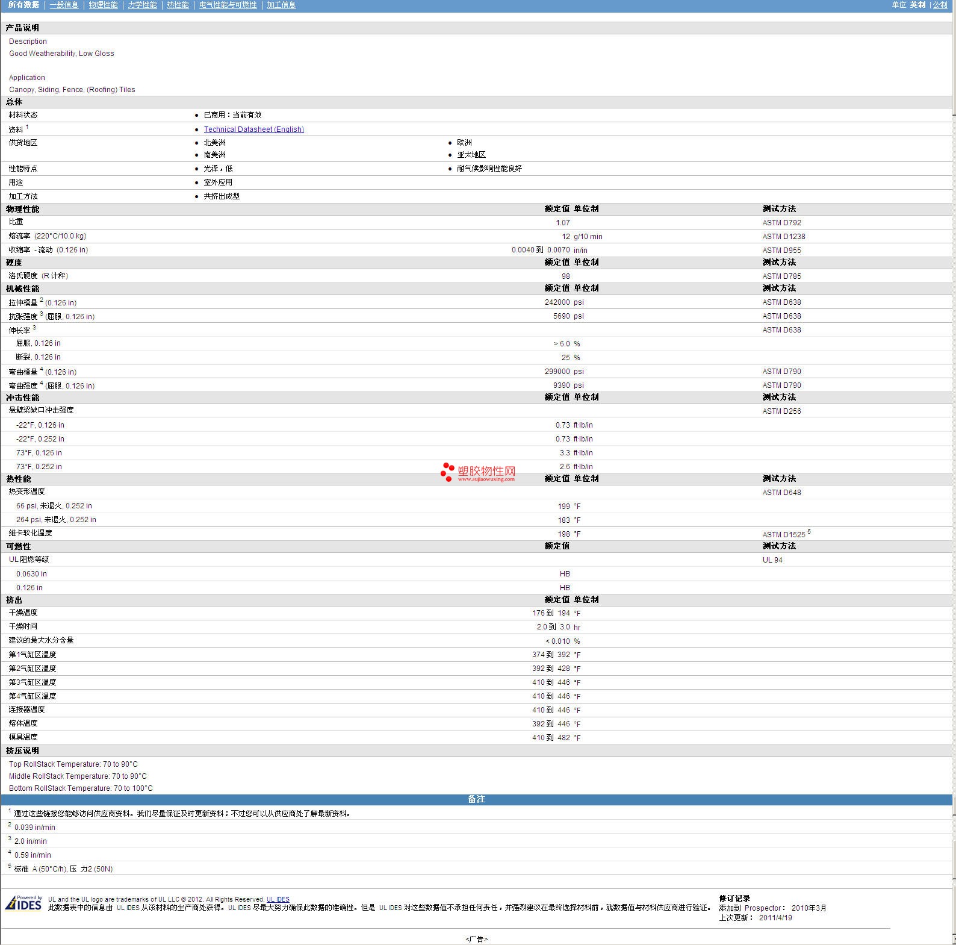
Task: Select tensile modulus value 242000
Action: tap(557, 302)
